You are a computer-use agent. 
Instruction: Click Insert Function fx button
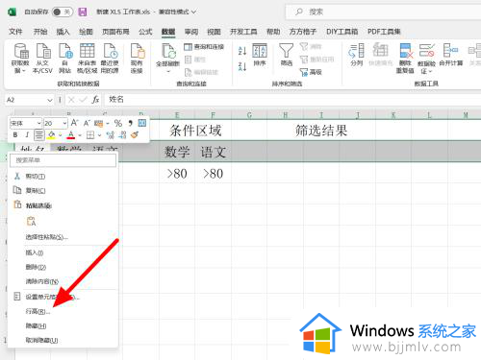[95, 100]
